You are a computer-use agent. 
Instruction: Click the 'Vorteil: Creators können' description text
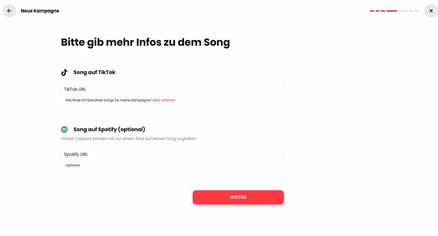129,139
